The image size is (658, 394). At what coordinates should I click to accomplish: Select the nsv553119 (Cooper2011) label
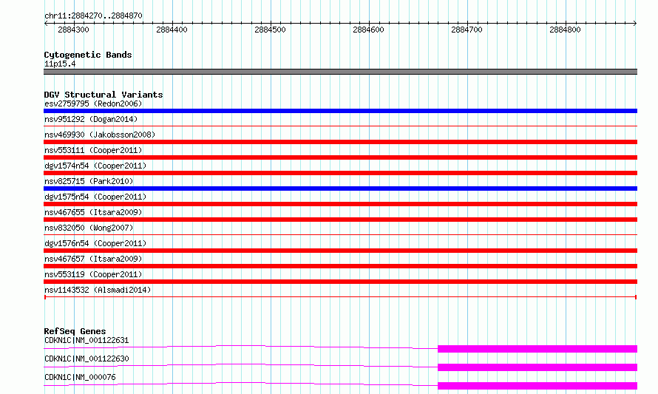(x=93, y=274)
